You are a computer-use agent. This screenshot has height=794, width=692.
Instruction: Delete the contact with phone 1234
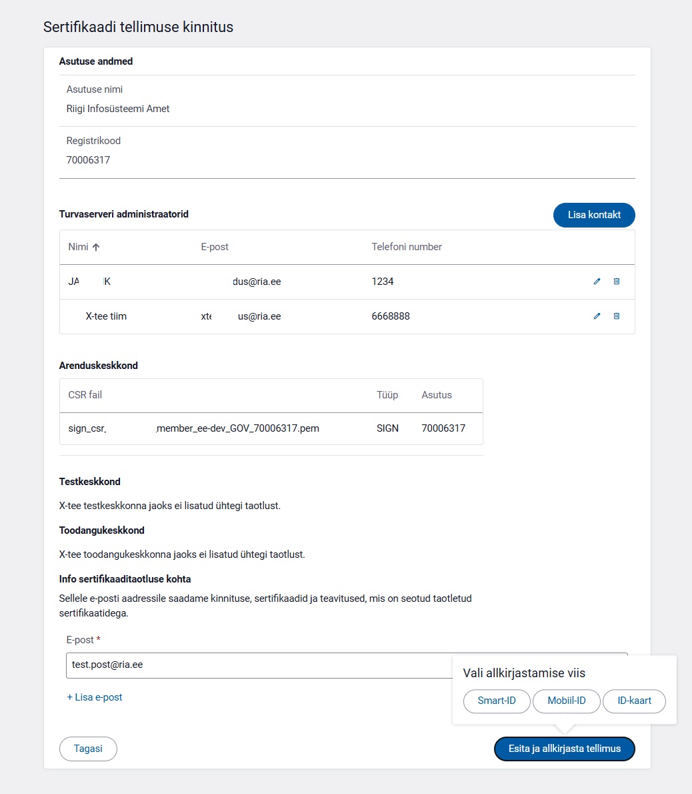(617, 282)
